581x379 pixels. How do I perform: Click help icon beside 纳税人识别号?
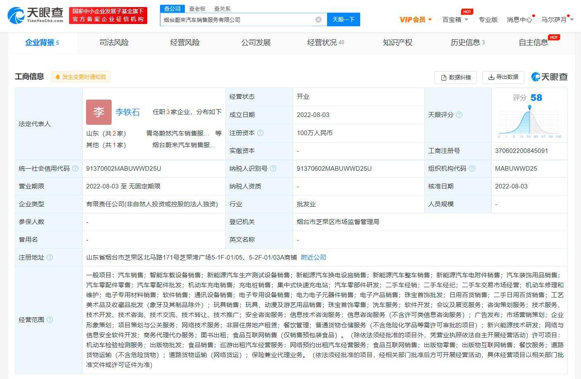coord(273,168)
